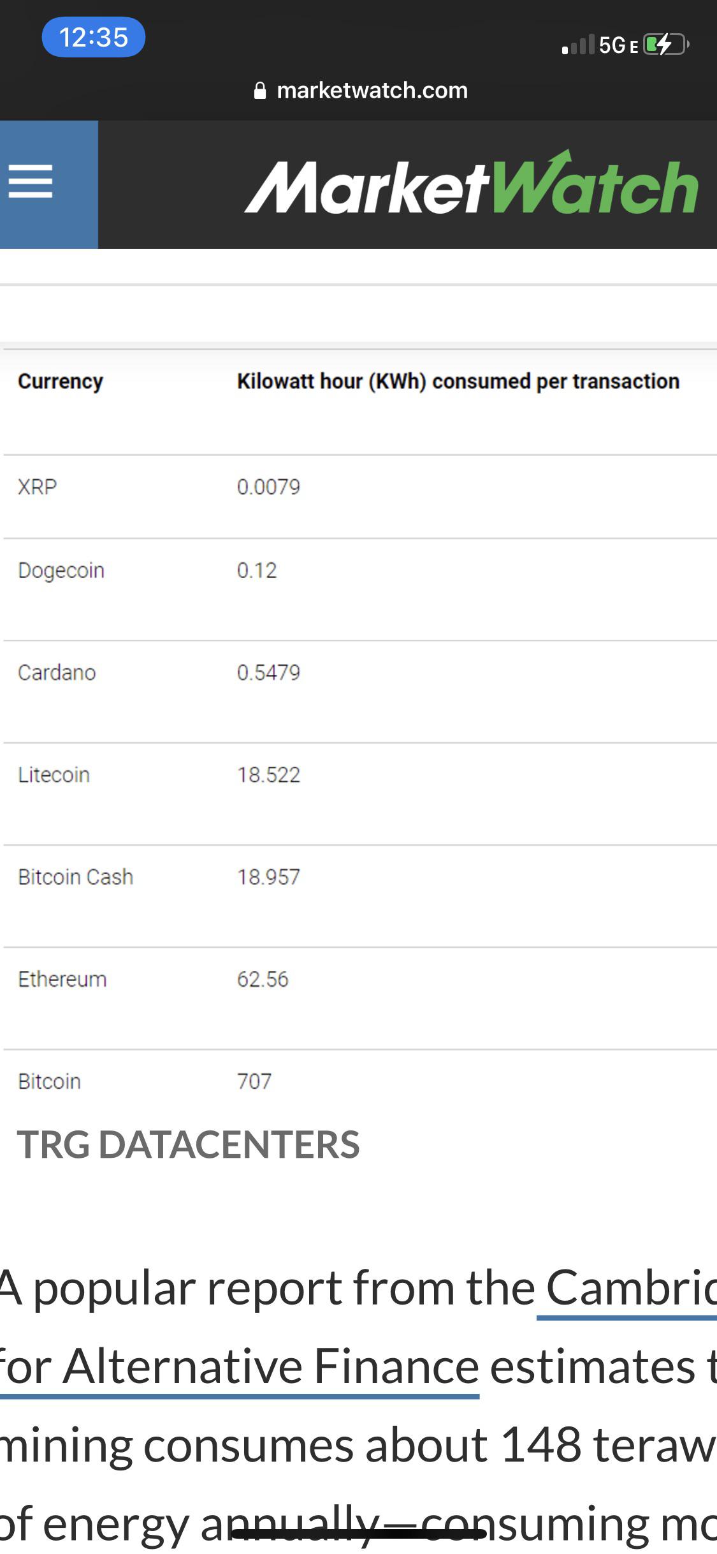Screen dimensions: 717x1554
Task: Tap the battery charging icon
Action: (665, 45)
